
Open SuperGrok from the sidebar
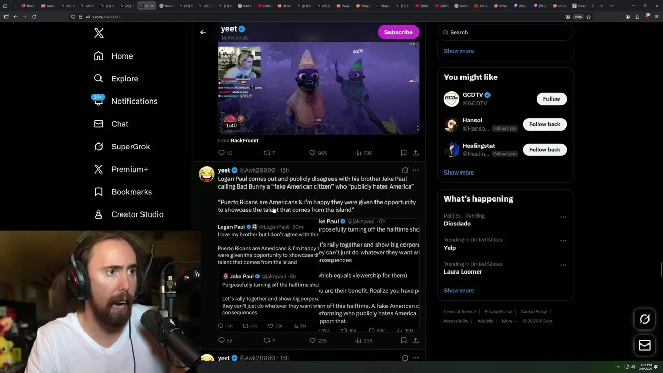[x=122, y=147]
